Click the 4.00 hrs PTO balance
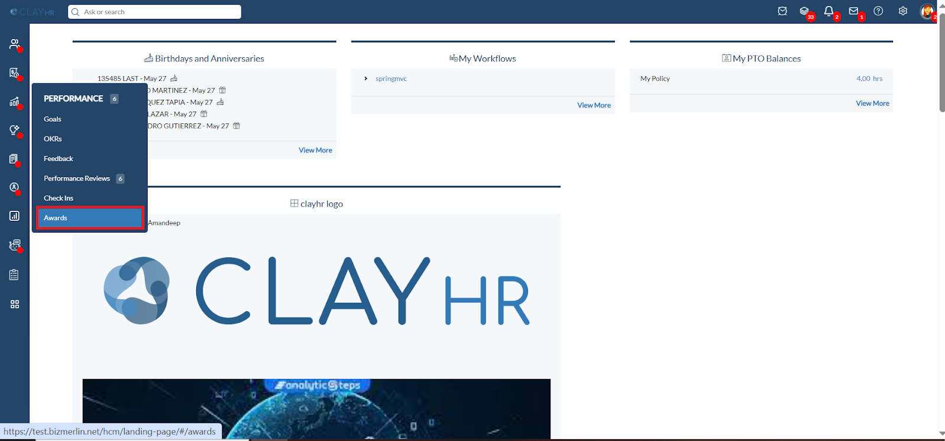 pyautogui.click(x=869, y=79)
